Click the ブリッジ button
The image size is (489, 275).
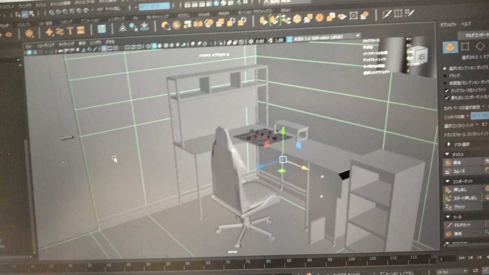(463, 207)
